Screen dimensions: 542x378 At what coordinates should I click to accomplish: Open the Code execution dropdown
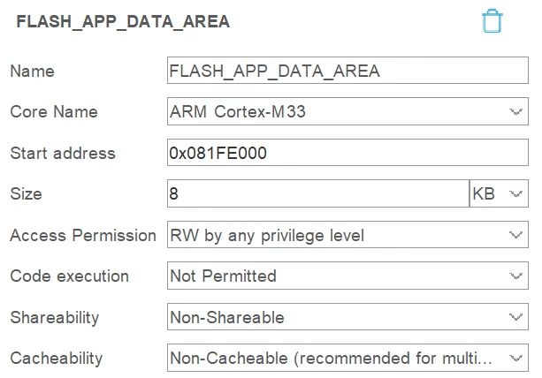point(347,276)
